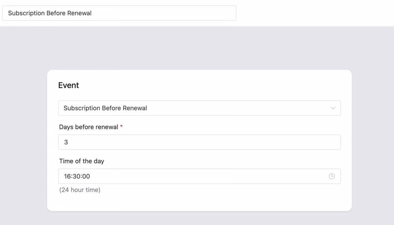Click the clock icon in time field
The width and height of the screenshot is (394, 225).
(x=332, y=176)
